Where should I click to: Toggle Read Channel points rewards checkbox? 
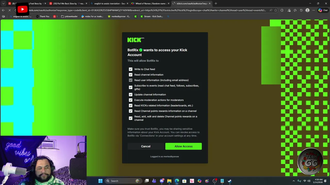coord(130,111)
